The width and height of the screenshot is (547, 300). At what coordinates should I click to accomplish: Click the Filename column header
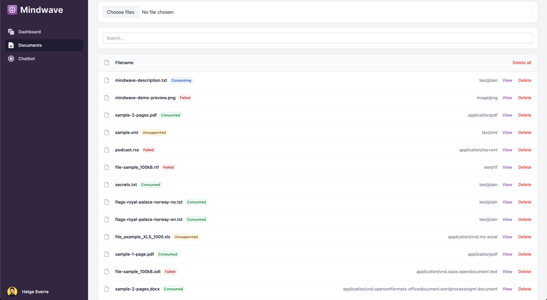click(x=124, y=63)
